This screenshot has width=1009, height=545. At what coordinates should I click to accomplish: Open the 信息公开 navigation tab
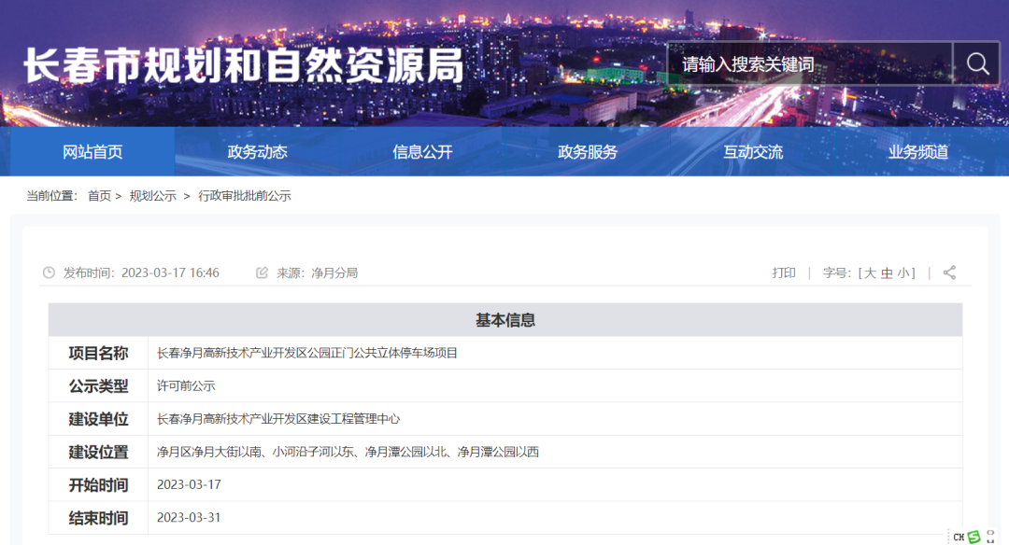tap(423, 152)
